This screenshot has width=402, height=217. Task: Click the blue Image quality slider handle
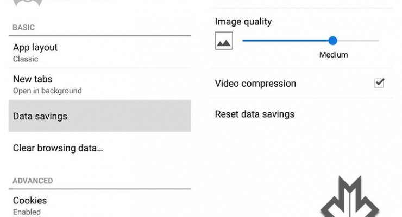[333, 41]
